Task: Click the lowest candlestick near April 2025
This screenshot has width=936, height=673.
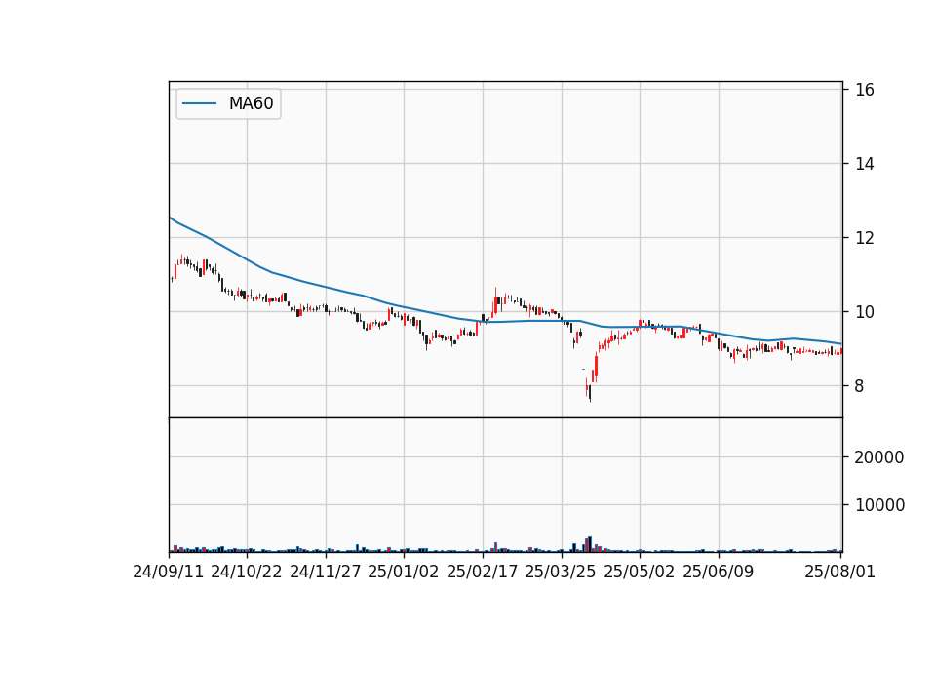Action: click(x=590, y=393)
